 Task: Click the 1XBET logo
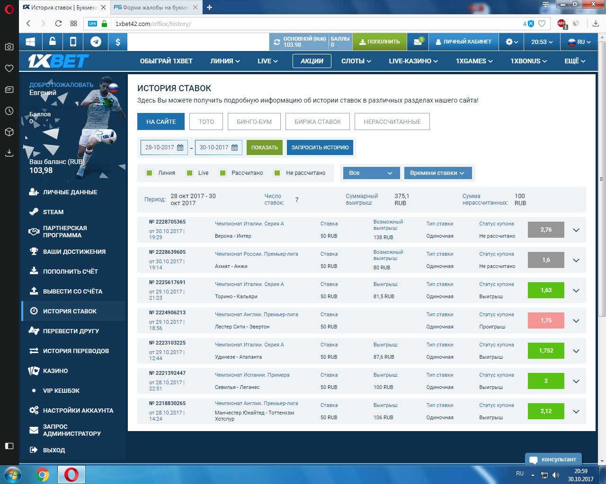[x=58, y=61]
